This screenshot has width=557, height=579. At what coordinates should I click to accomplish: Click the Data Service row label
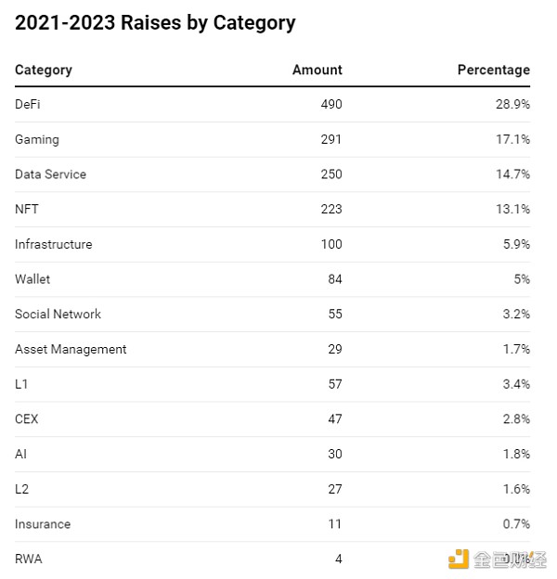pos(50,174)
